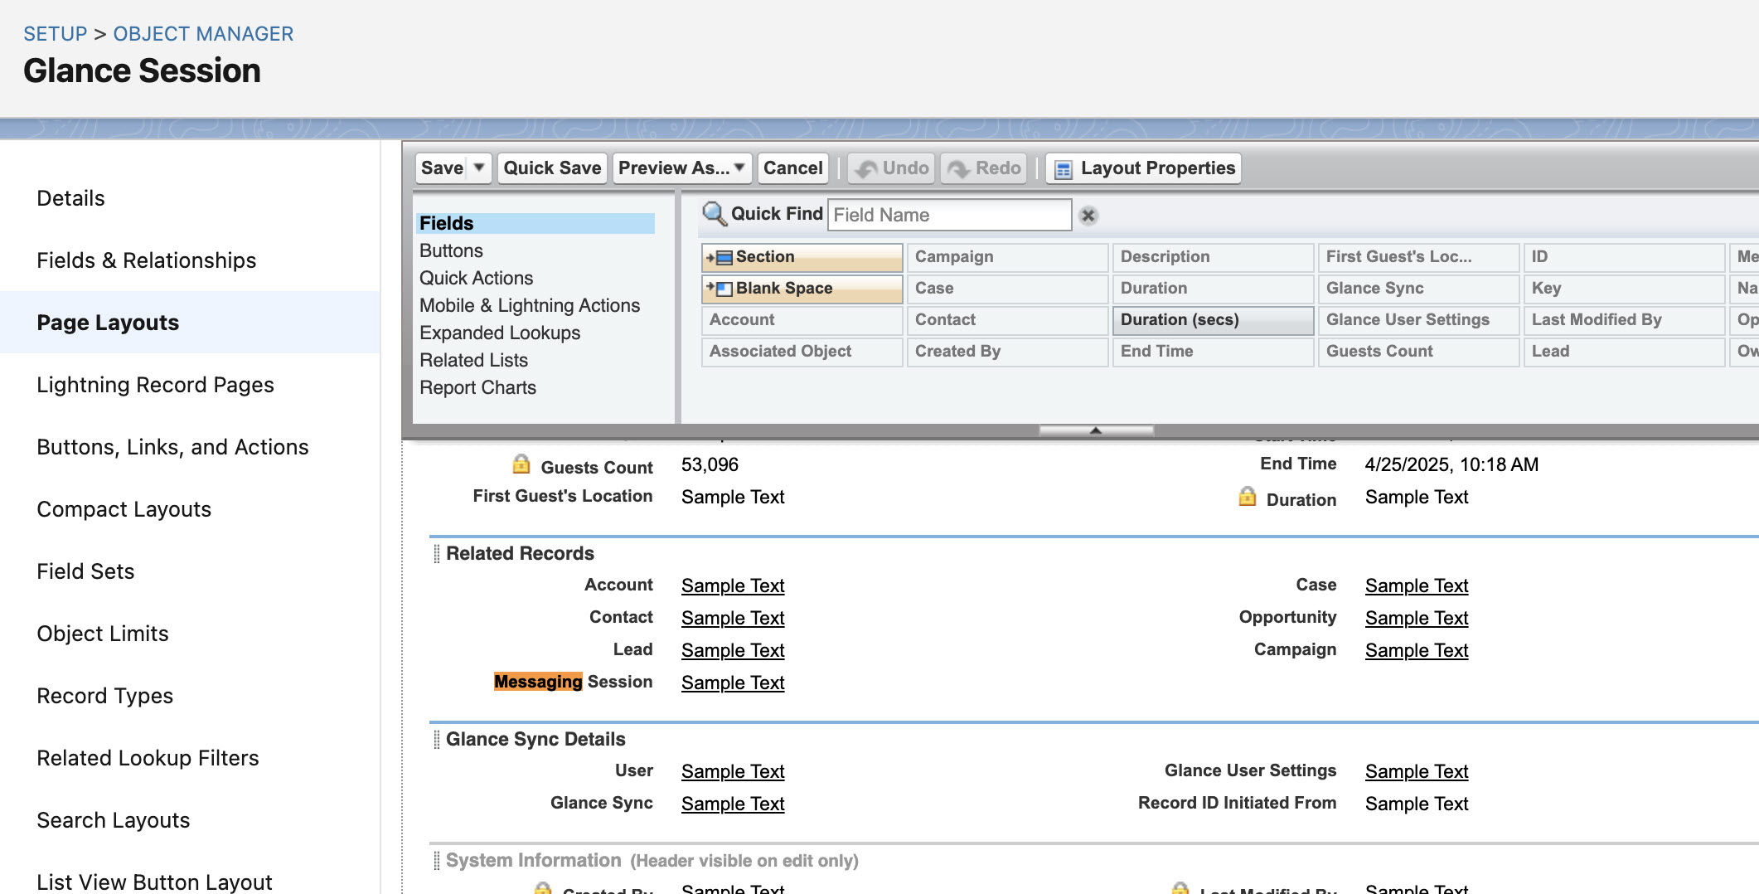The height and width of the screenshot is (894, 1759).
Task: Click the Redo arrow icon
Action: tap(959, 169)
